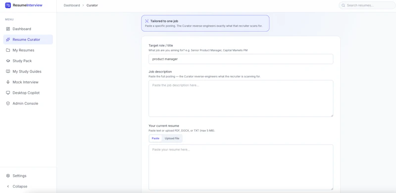
Task: Grab the Job description resize handle
Action: 332,116
